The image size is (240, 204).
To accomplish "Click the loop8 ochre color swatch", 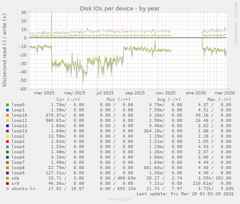I will 7,168.
